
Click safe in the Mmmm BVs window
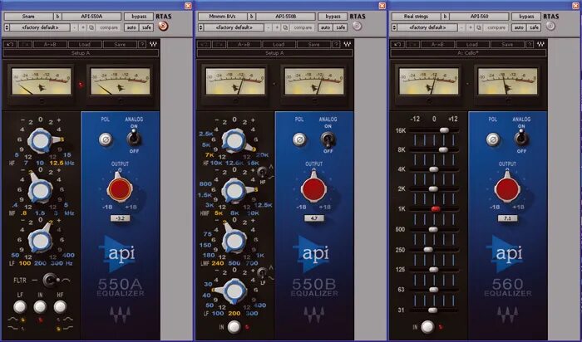(341, 27)
